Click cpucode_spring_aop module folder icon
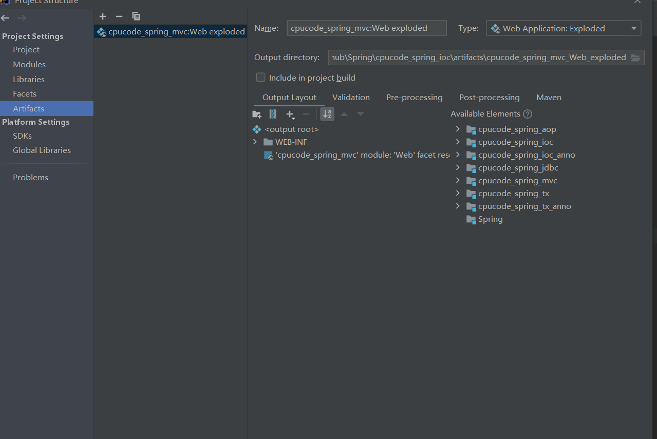Screen dimensions: 657x439 (x=471, y=129)
